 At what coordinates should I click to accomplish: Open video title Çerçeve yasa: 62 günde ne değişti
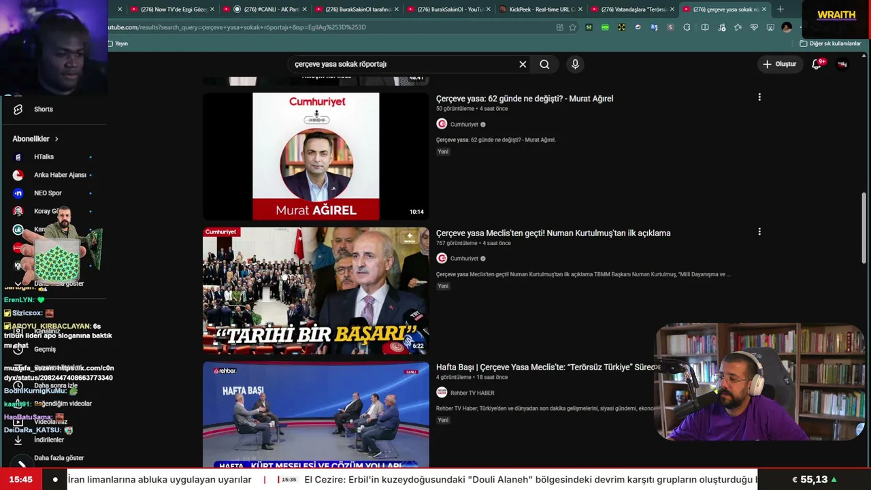525,99
